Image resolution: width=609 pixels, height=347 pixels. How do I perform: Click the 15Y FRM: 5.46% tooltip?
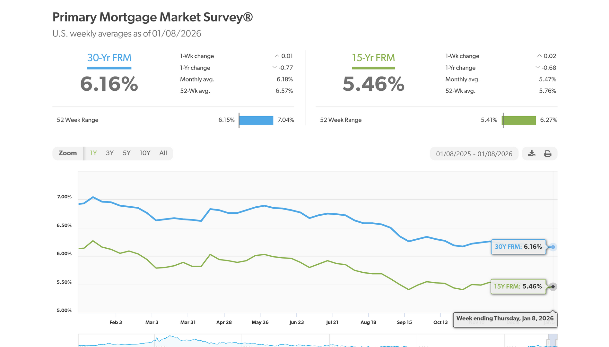click(518, 286)
